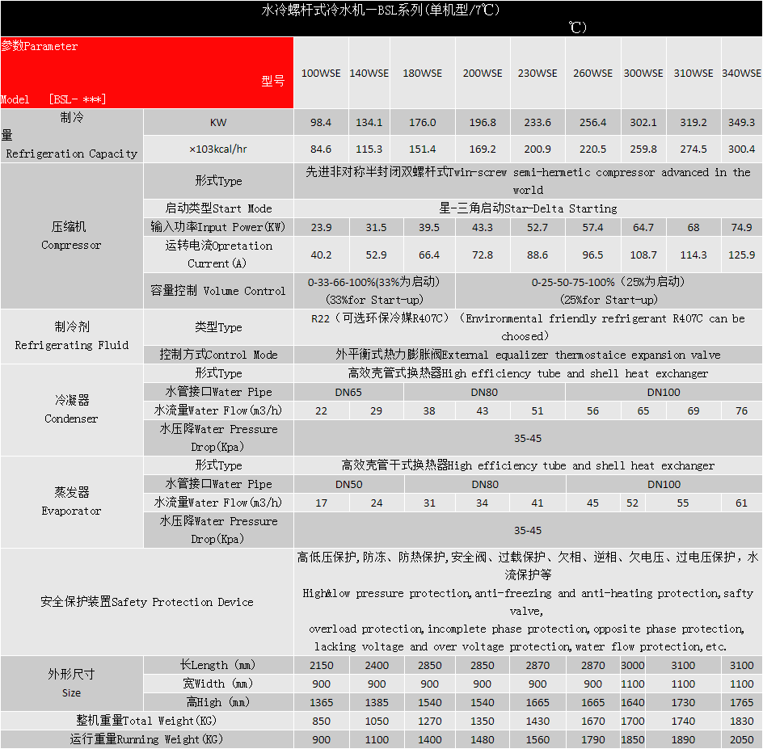
Task: Click the 100WSE model column header
Action: pyautogui.click(x=321, y=74)
